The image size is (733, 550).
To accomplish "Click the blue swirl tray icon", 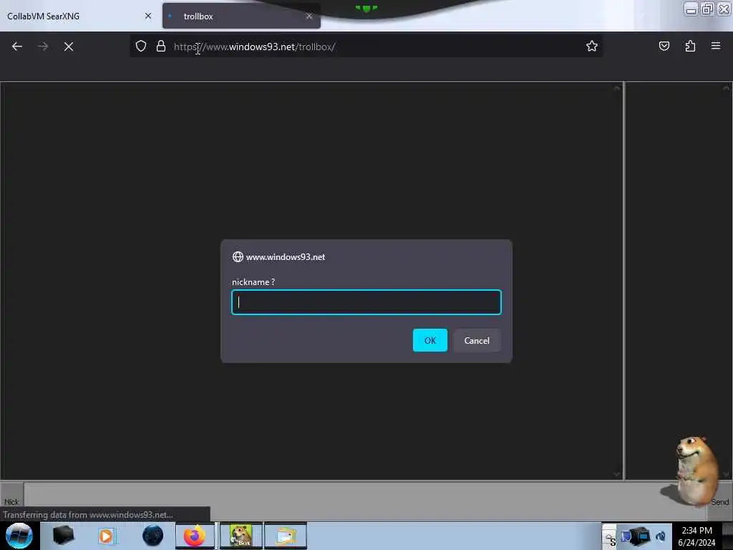I will point(661,536).
